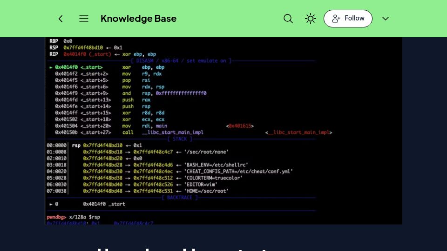Viewport: 447px width, 251px height.
Task: Click the backtrace line '0x4014f0 _start'
Action: coord(104,204)
